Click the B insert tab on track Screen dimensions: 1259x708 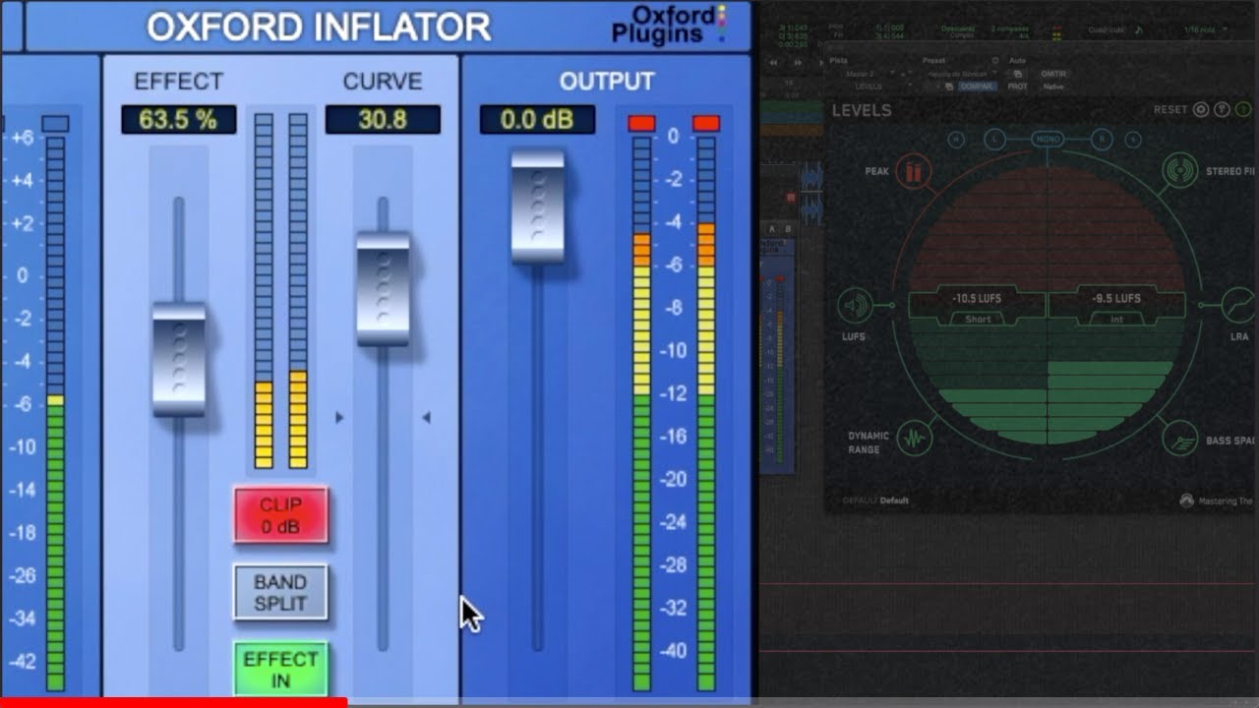click(788, 229)
